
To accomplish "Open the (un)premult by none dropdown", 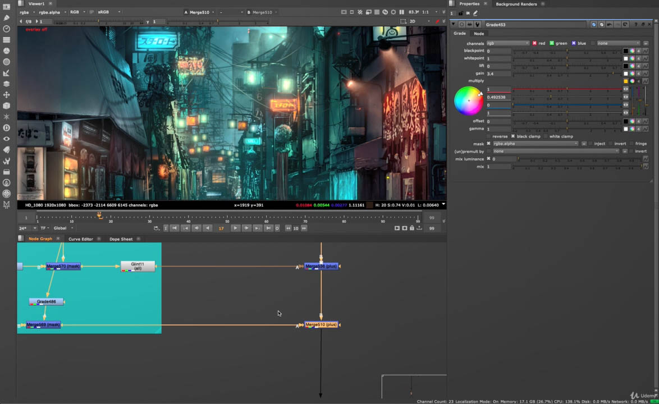I will 556,151.
